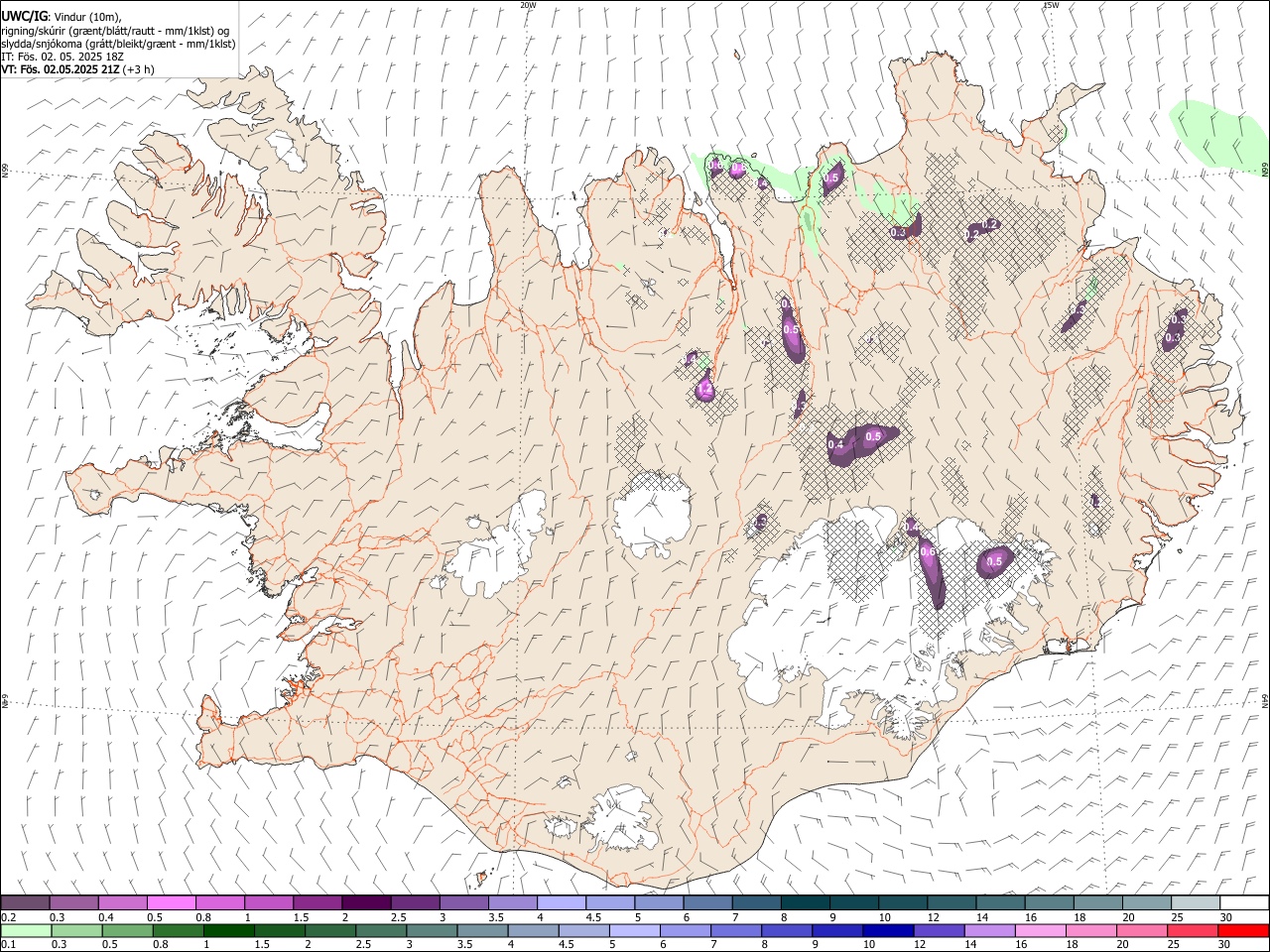Pick the red-pink swatch starting at 25, lower scale
The width and height of the screenshot is (1270, 952).
coord(1192,930)
